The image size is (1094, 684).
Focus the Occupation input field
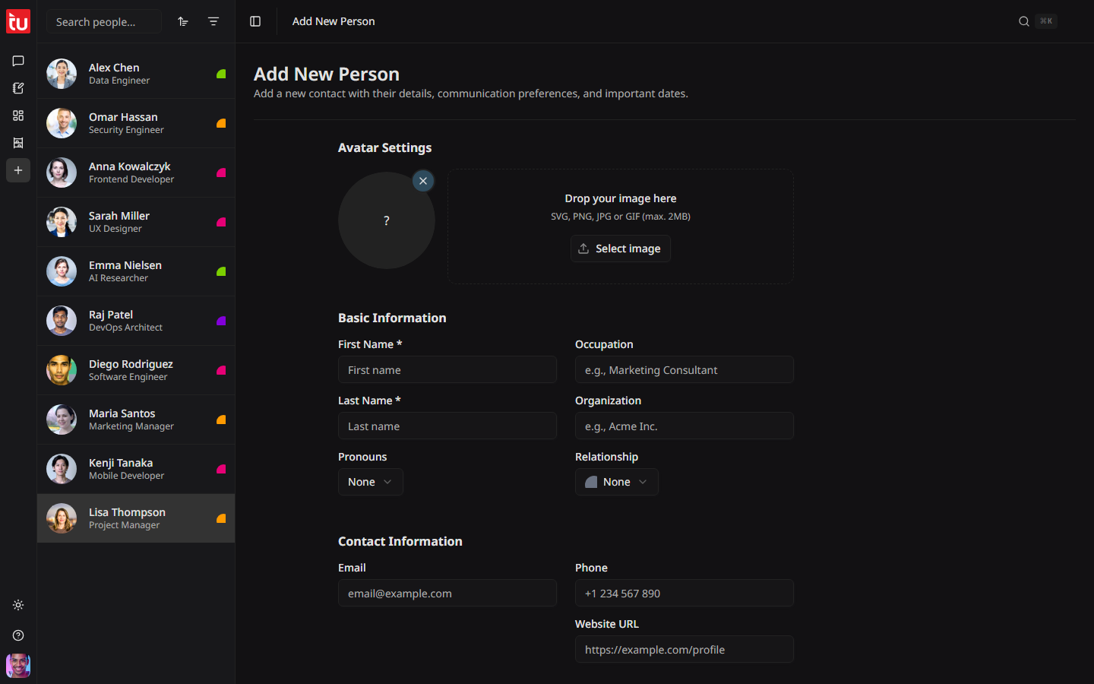point(685,370)
